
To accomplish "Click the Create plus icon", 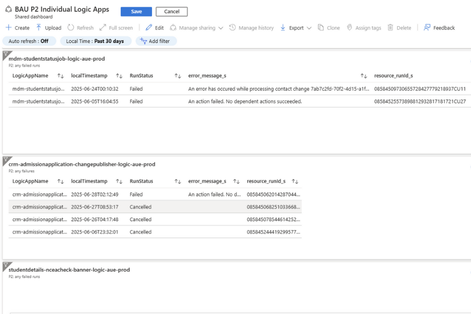I will click(x=8, y=28).
